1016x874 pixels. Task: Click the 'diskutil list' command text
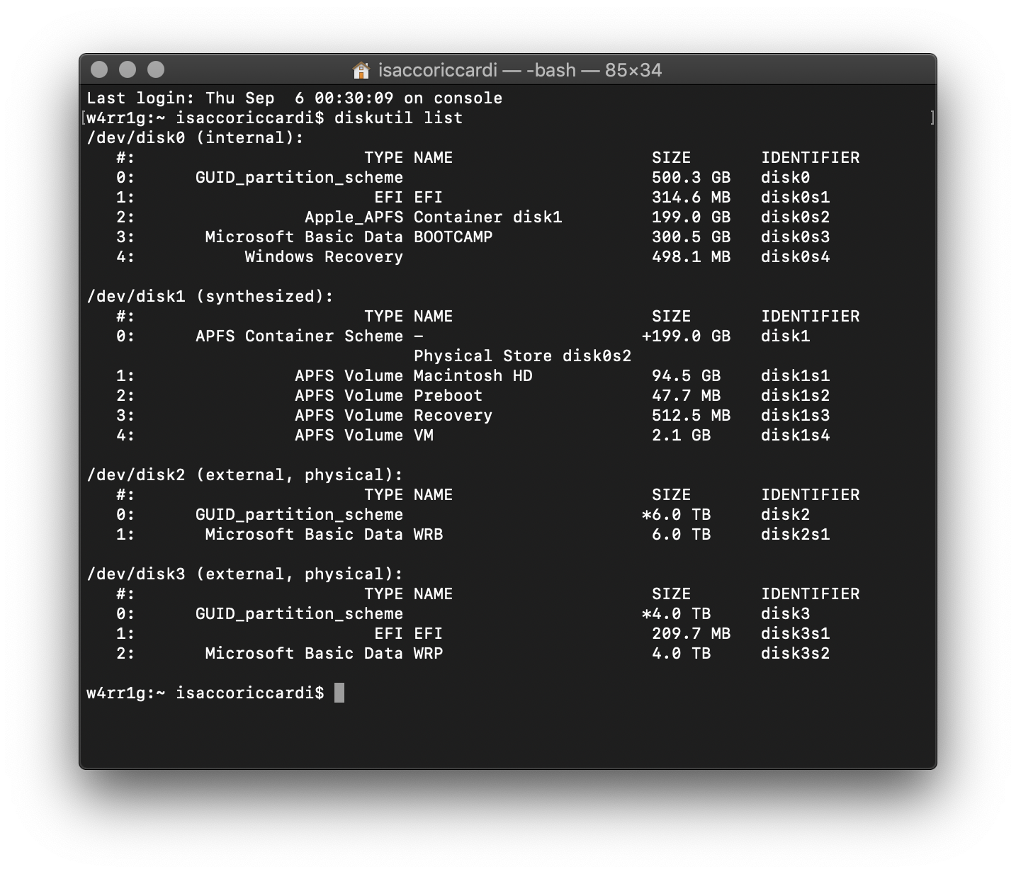click(x=399, y=118)
